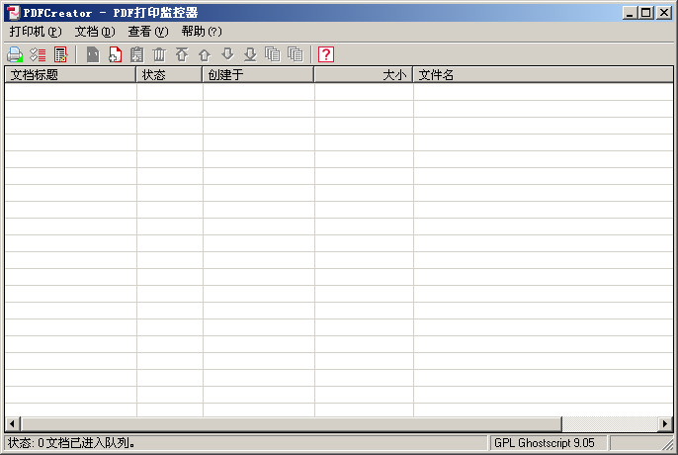Click the grayed-out document print icon

(x=93, y=54)
